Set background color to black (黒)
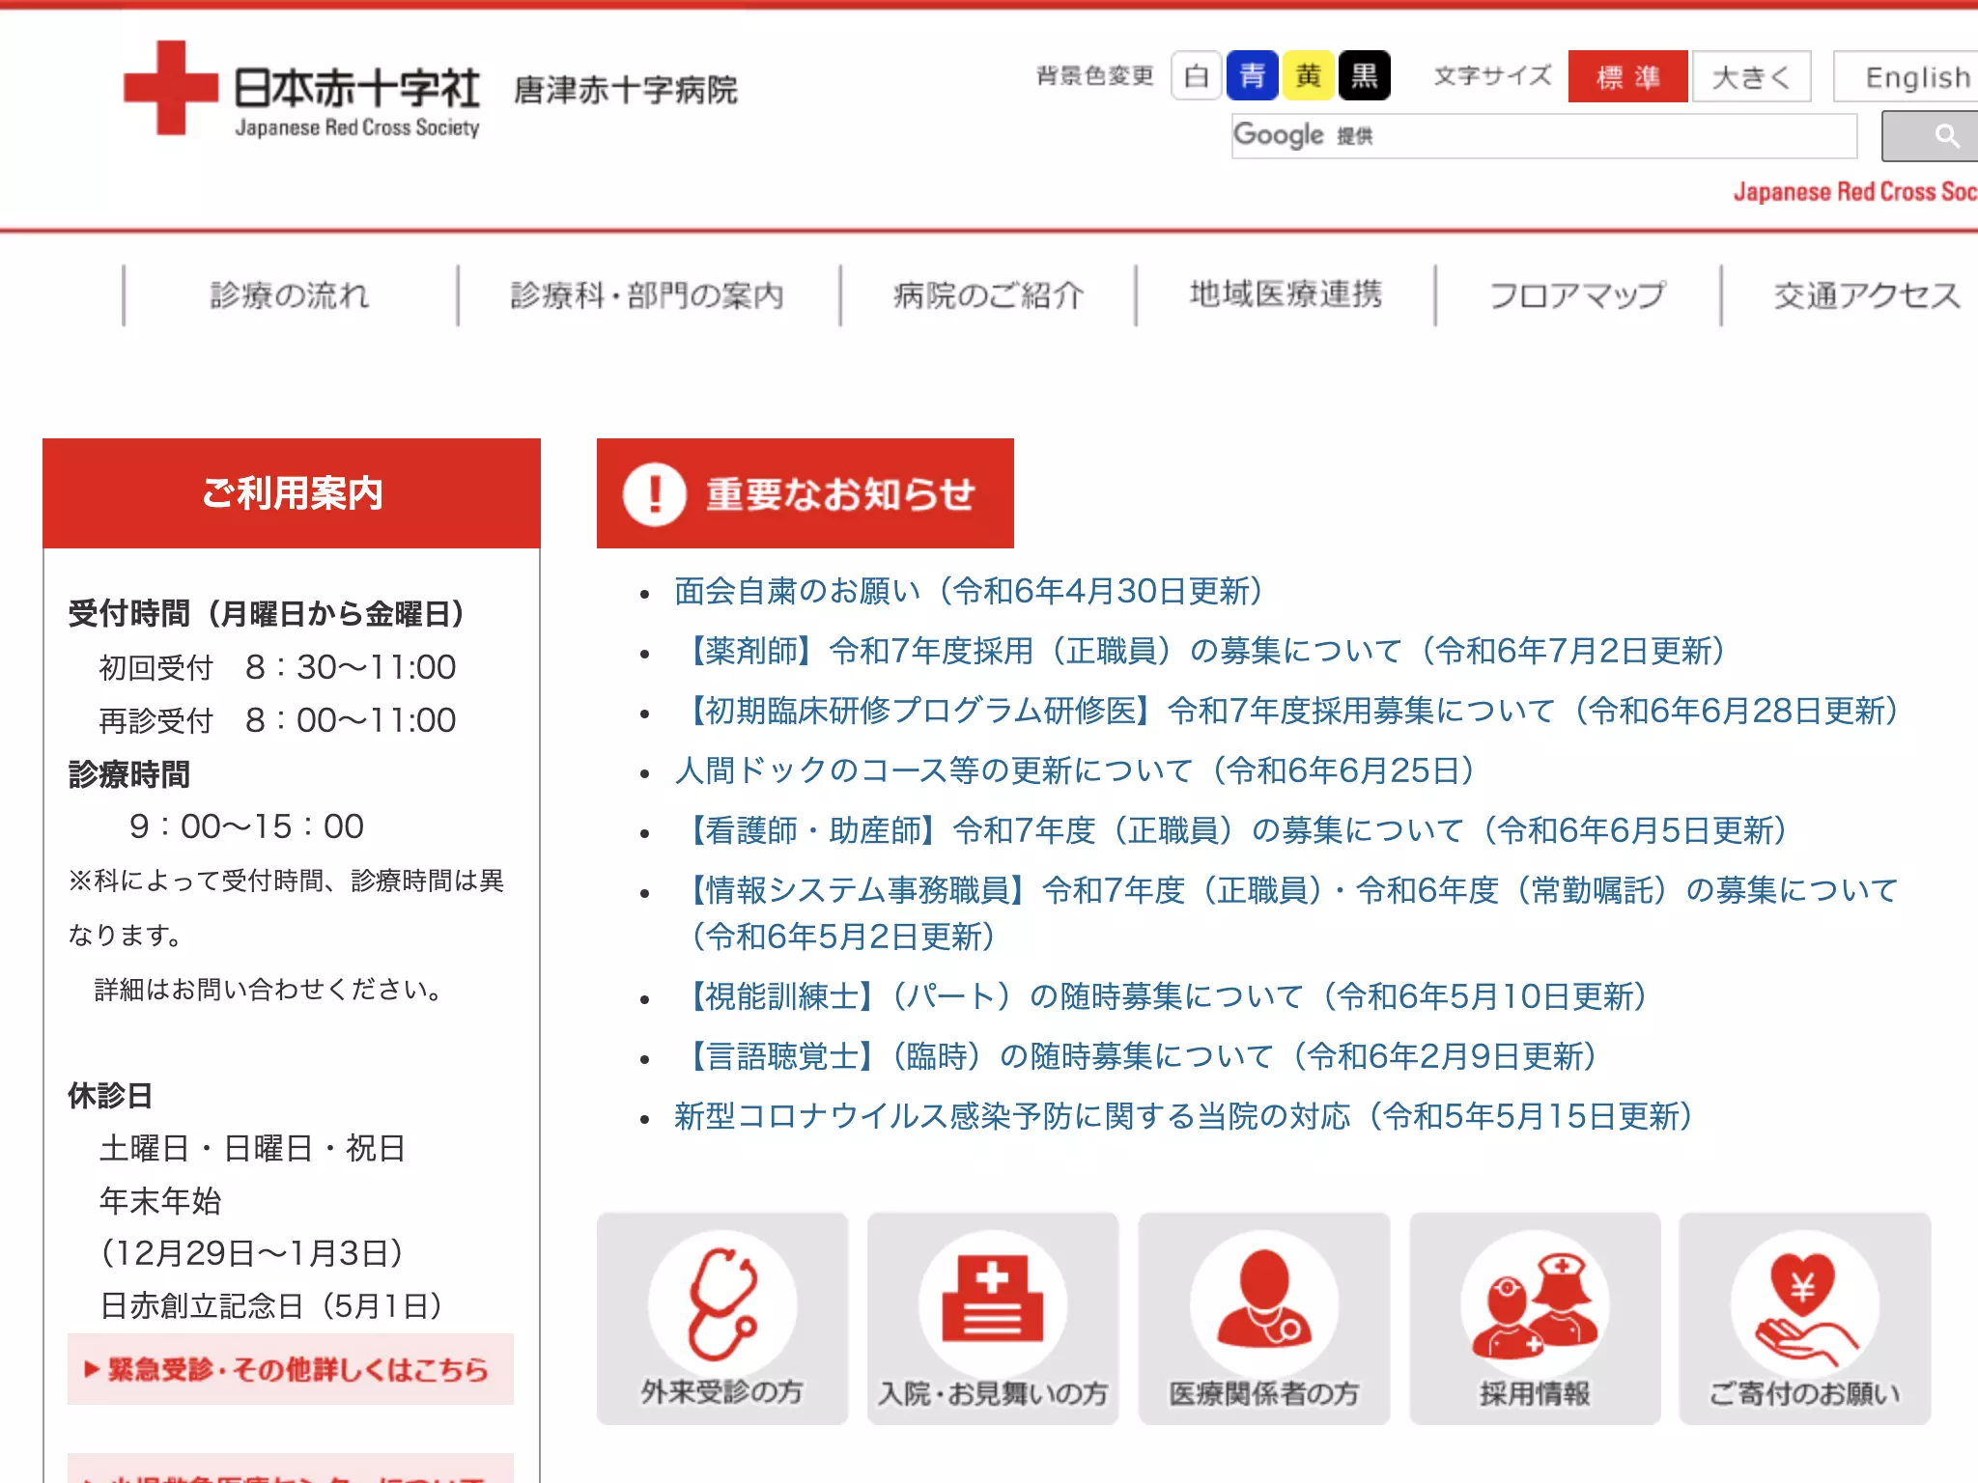The image size is (1978, 1483). 1364,75
